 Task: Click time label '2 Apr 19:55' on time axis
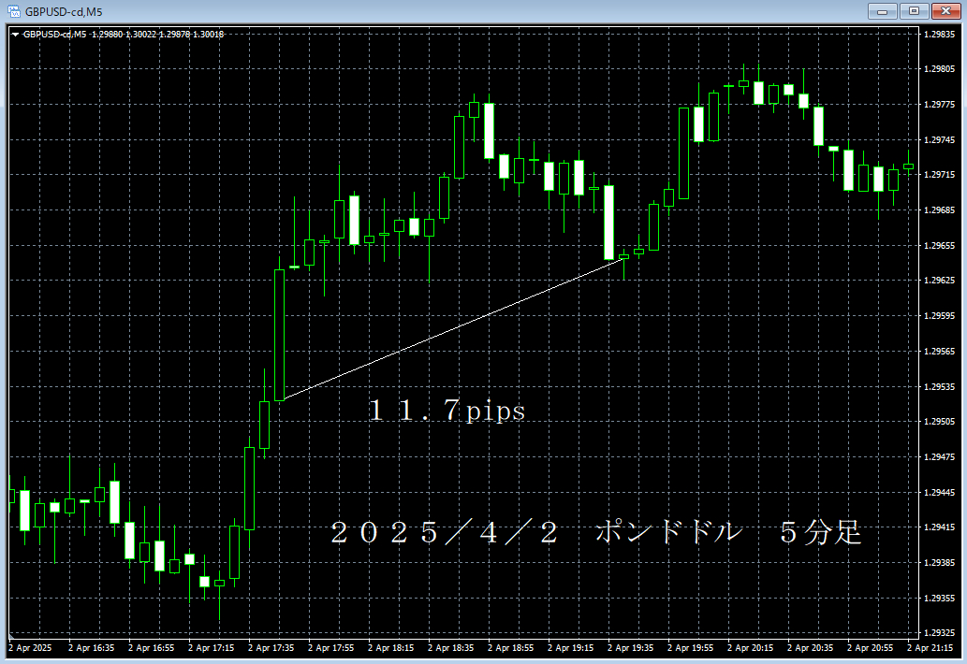pos(690,648)
